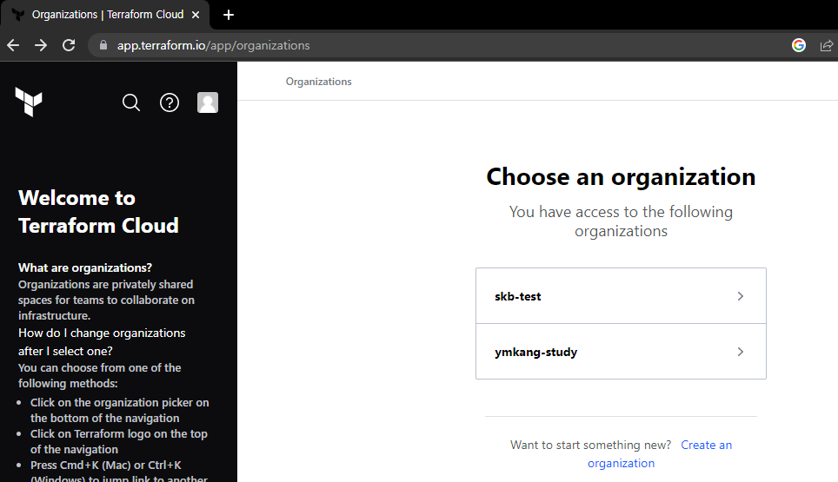
Task: Click the browser forward arrow
Action: 41,45
